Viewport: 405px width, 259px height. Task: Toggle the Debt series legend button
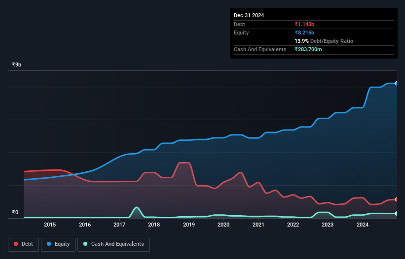(23, 244)
